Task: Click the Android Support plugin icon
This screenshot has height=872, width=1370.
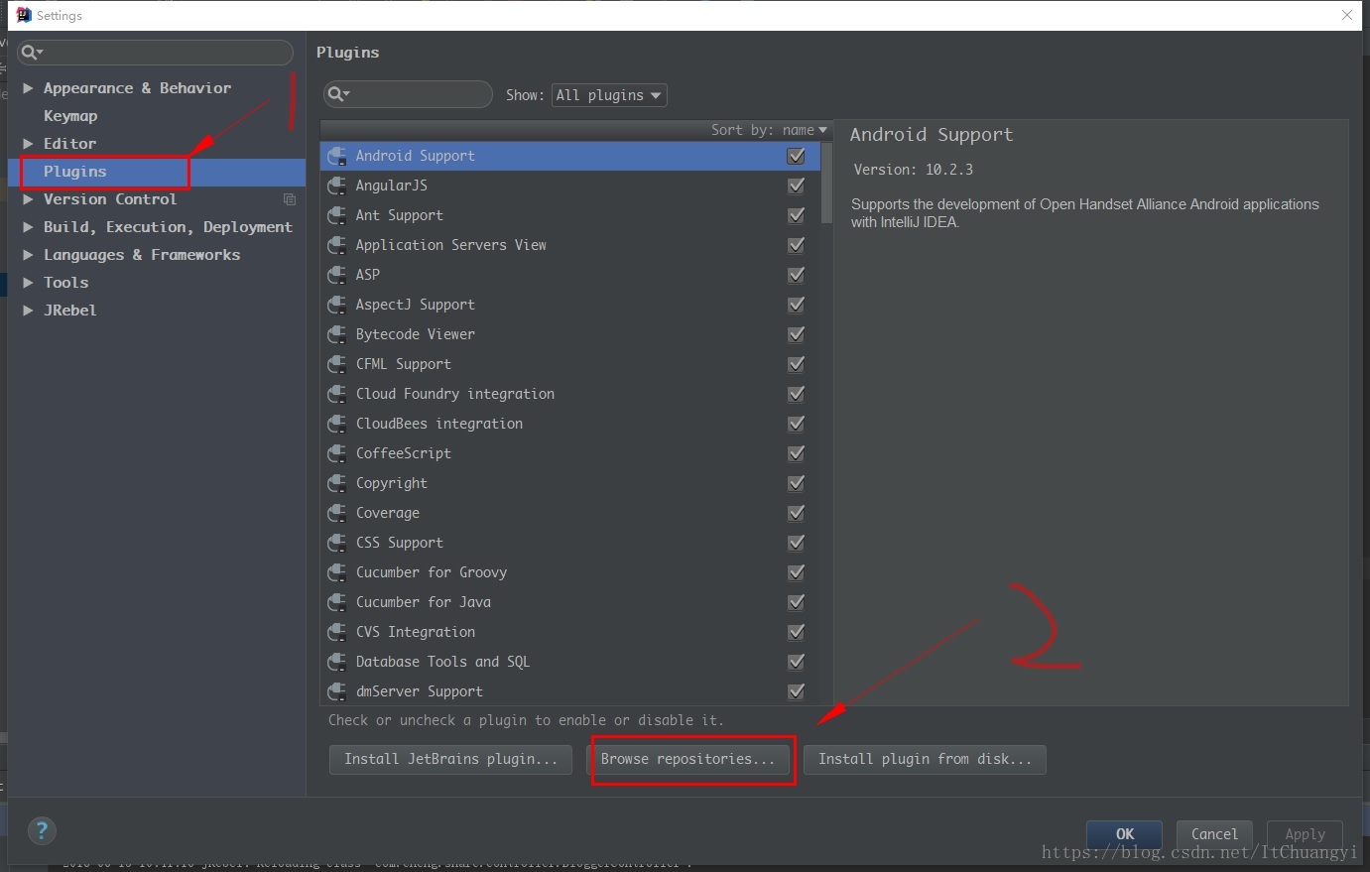Action: tap(337, 156)
